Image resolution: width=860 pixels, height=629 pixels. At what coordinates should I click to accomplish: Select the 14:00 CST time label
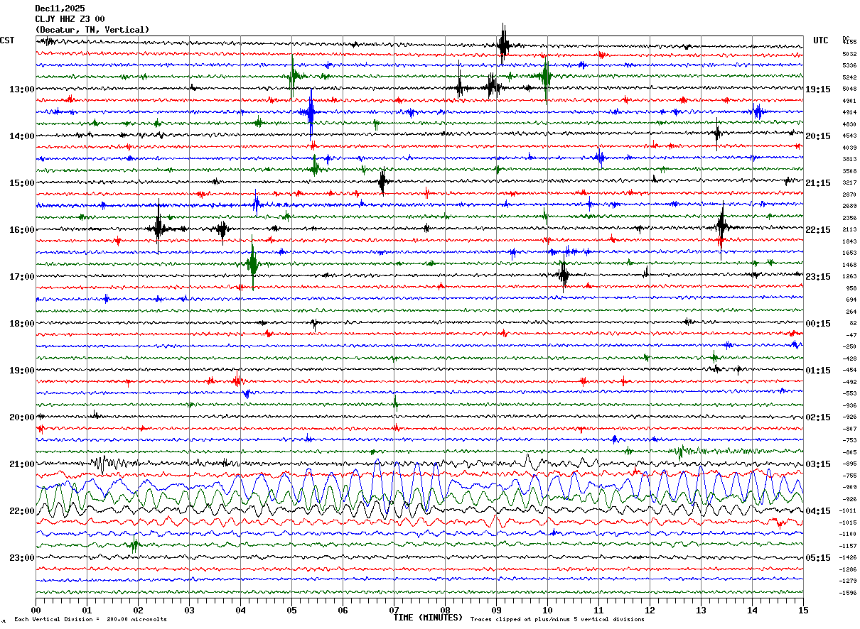pos(22,136)
